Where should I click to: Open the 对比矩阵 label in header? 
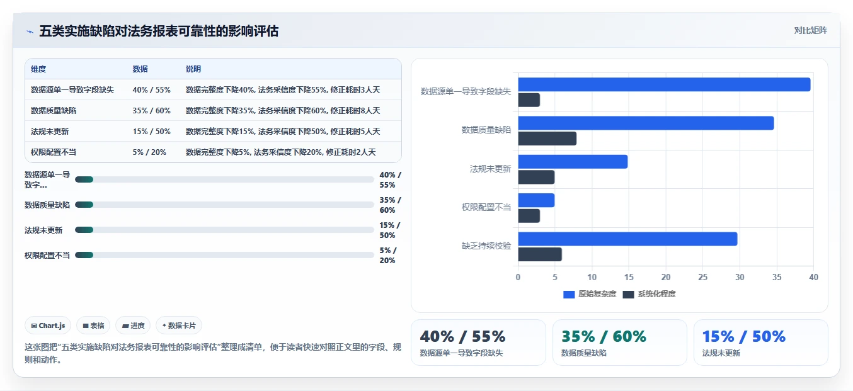tap(810, 30)
